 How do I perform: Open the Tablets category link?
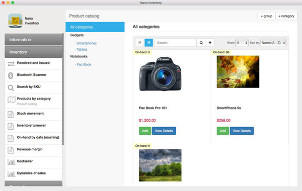point(82,49)
